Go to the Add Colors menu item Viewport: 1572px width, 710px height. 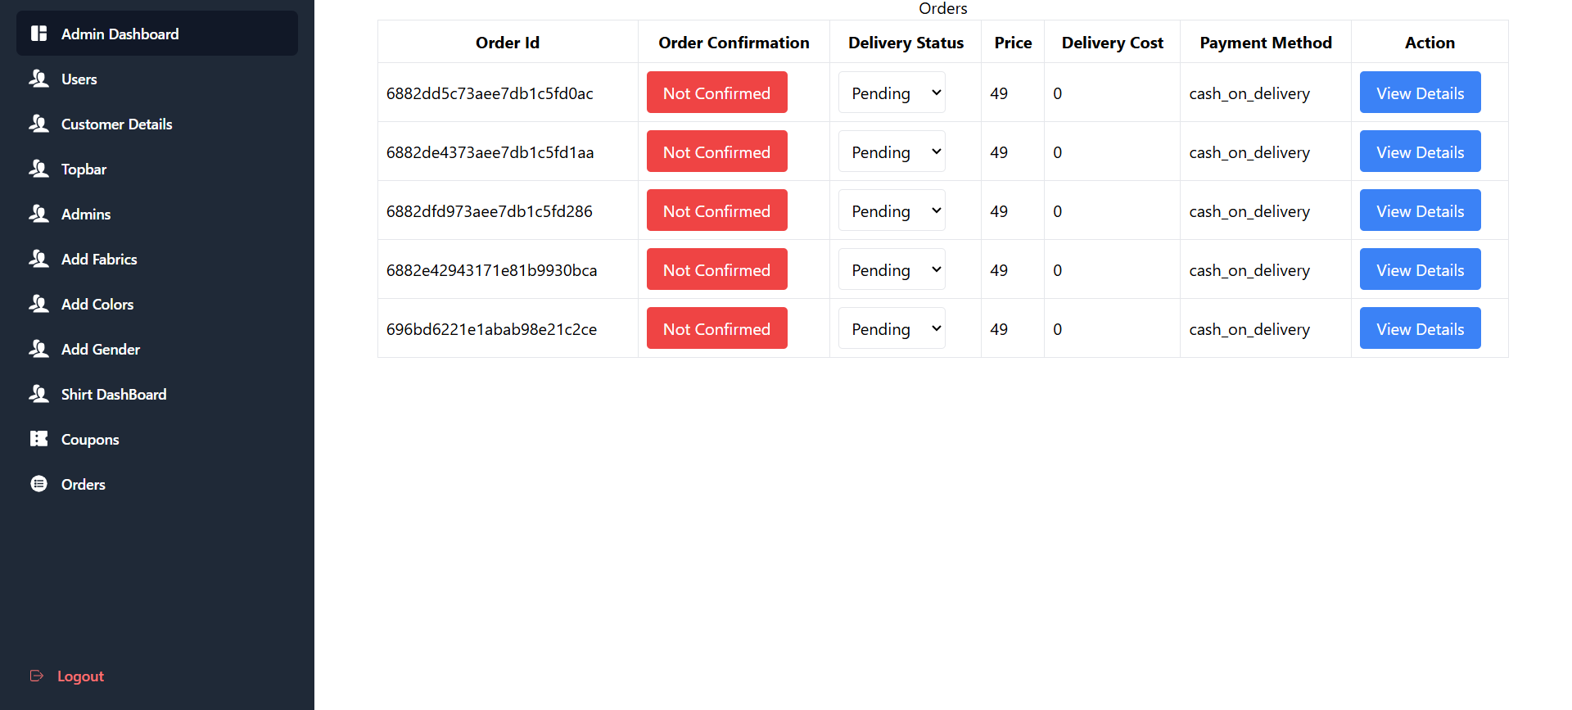(97, 304)
